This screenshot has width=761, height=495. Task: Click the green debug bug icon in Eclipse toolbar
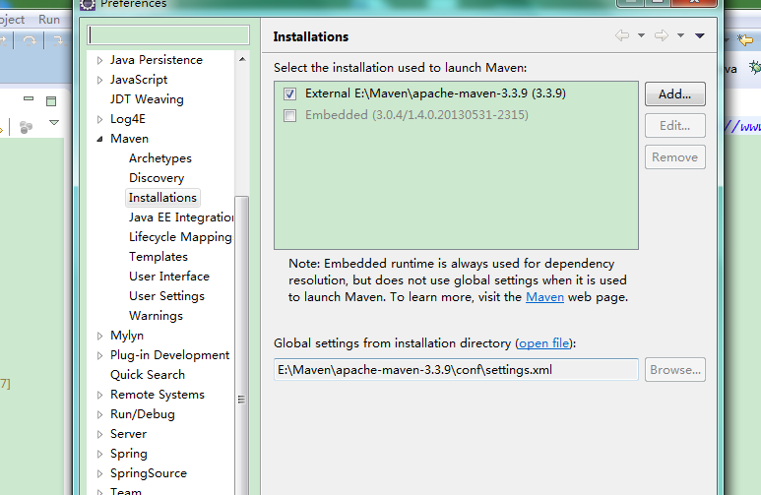pos(755,67)
